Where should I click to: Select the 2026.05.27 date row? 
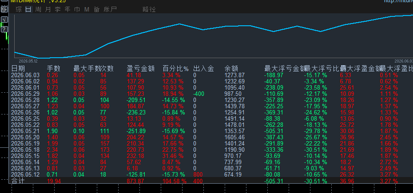[x=25, y=106]
